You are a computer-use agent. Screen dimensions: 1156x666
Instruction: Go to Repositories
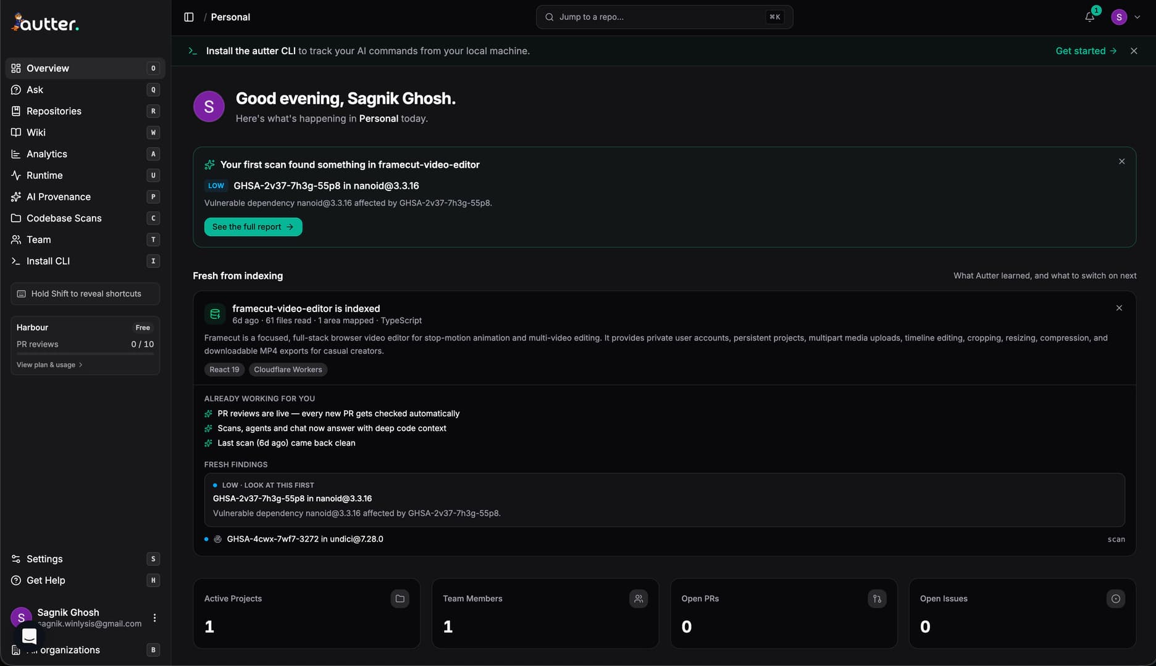[85, 111]
